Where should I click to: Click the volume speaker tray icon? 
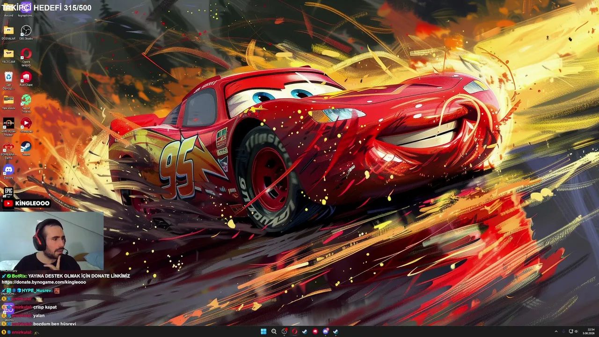[x=576, y=331]
